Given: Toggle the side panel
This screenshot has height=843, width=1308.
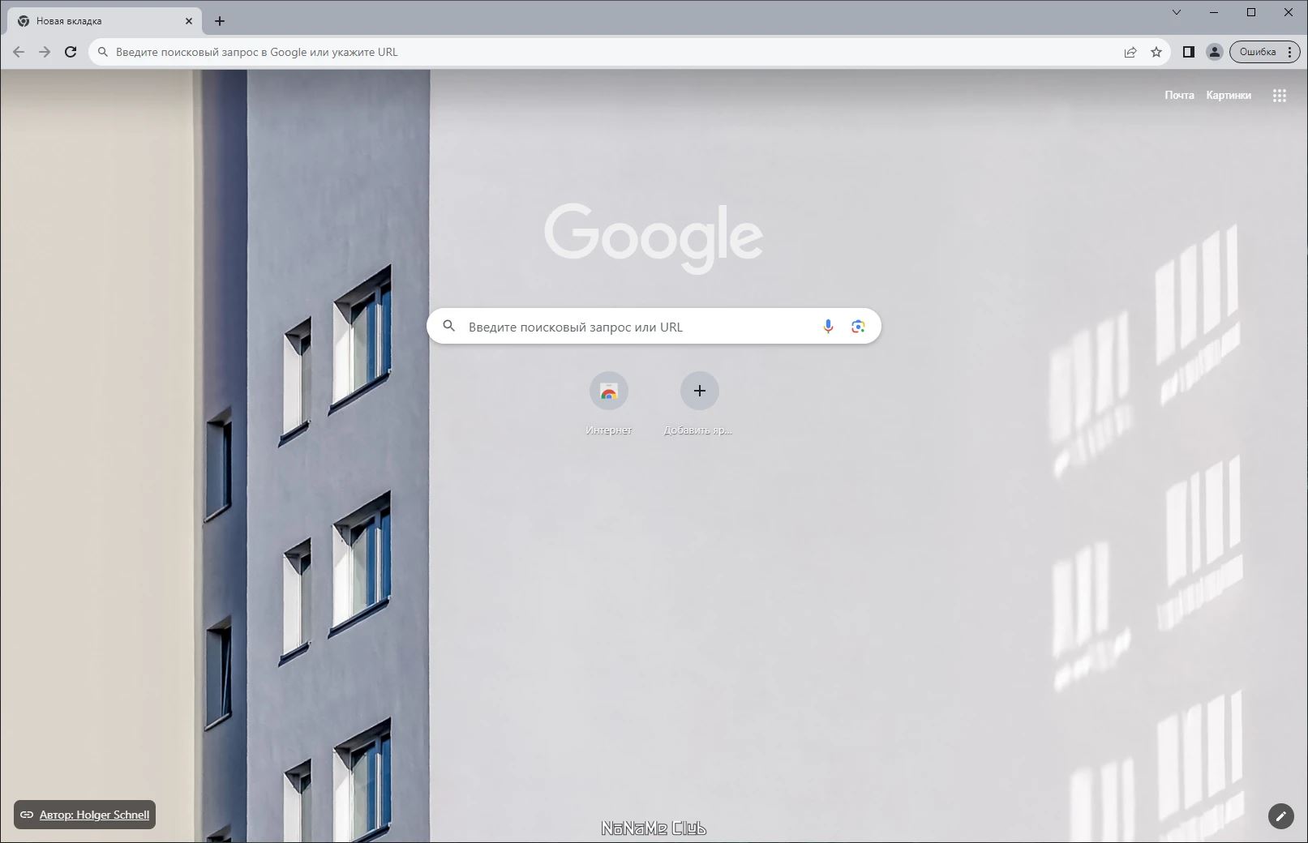Looking at the screenshot, I should click(1187, 51).
